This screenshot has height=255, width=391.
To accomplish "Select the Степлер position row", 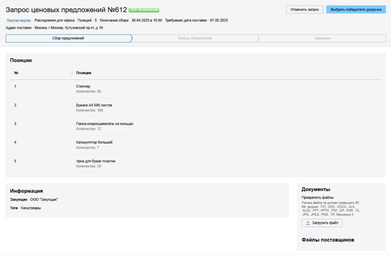I will 83,86.
